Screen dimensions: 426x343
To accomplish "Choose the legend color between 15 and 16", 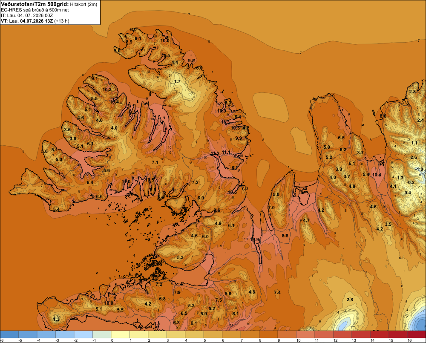I will tap(398, 334).
